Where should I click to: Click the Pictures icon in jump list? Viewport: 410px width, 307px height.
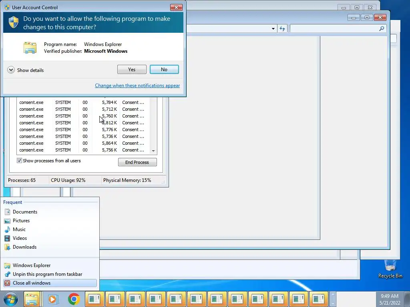[x=7, y=221]
